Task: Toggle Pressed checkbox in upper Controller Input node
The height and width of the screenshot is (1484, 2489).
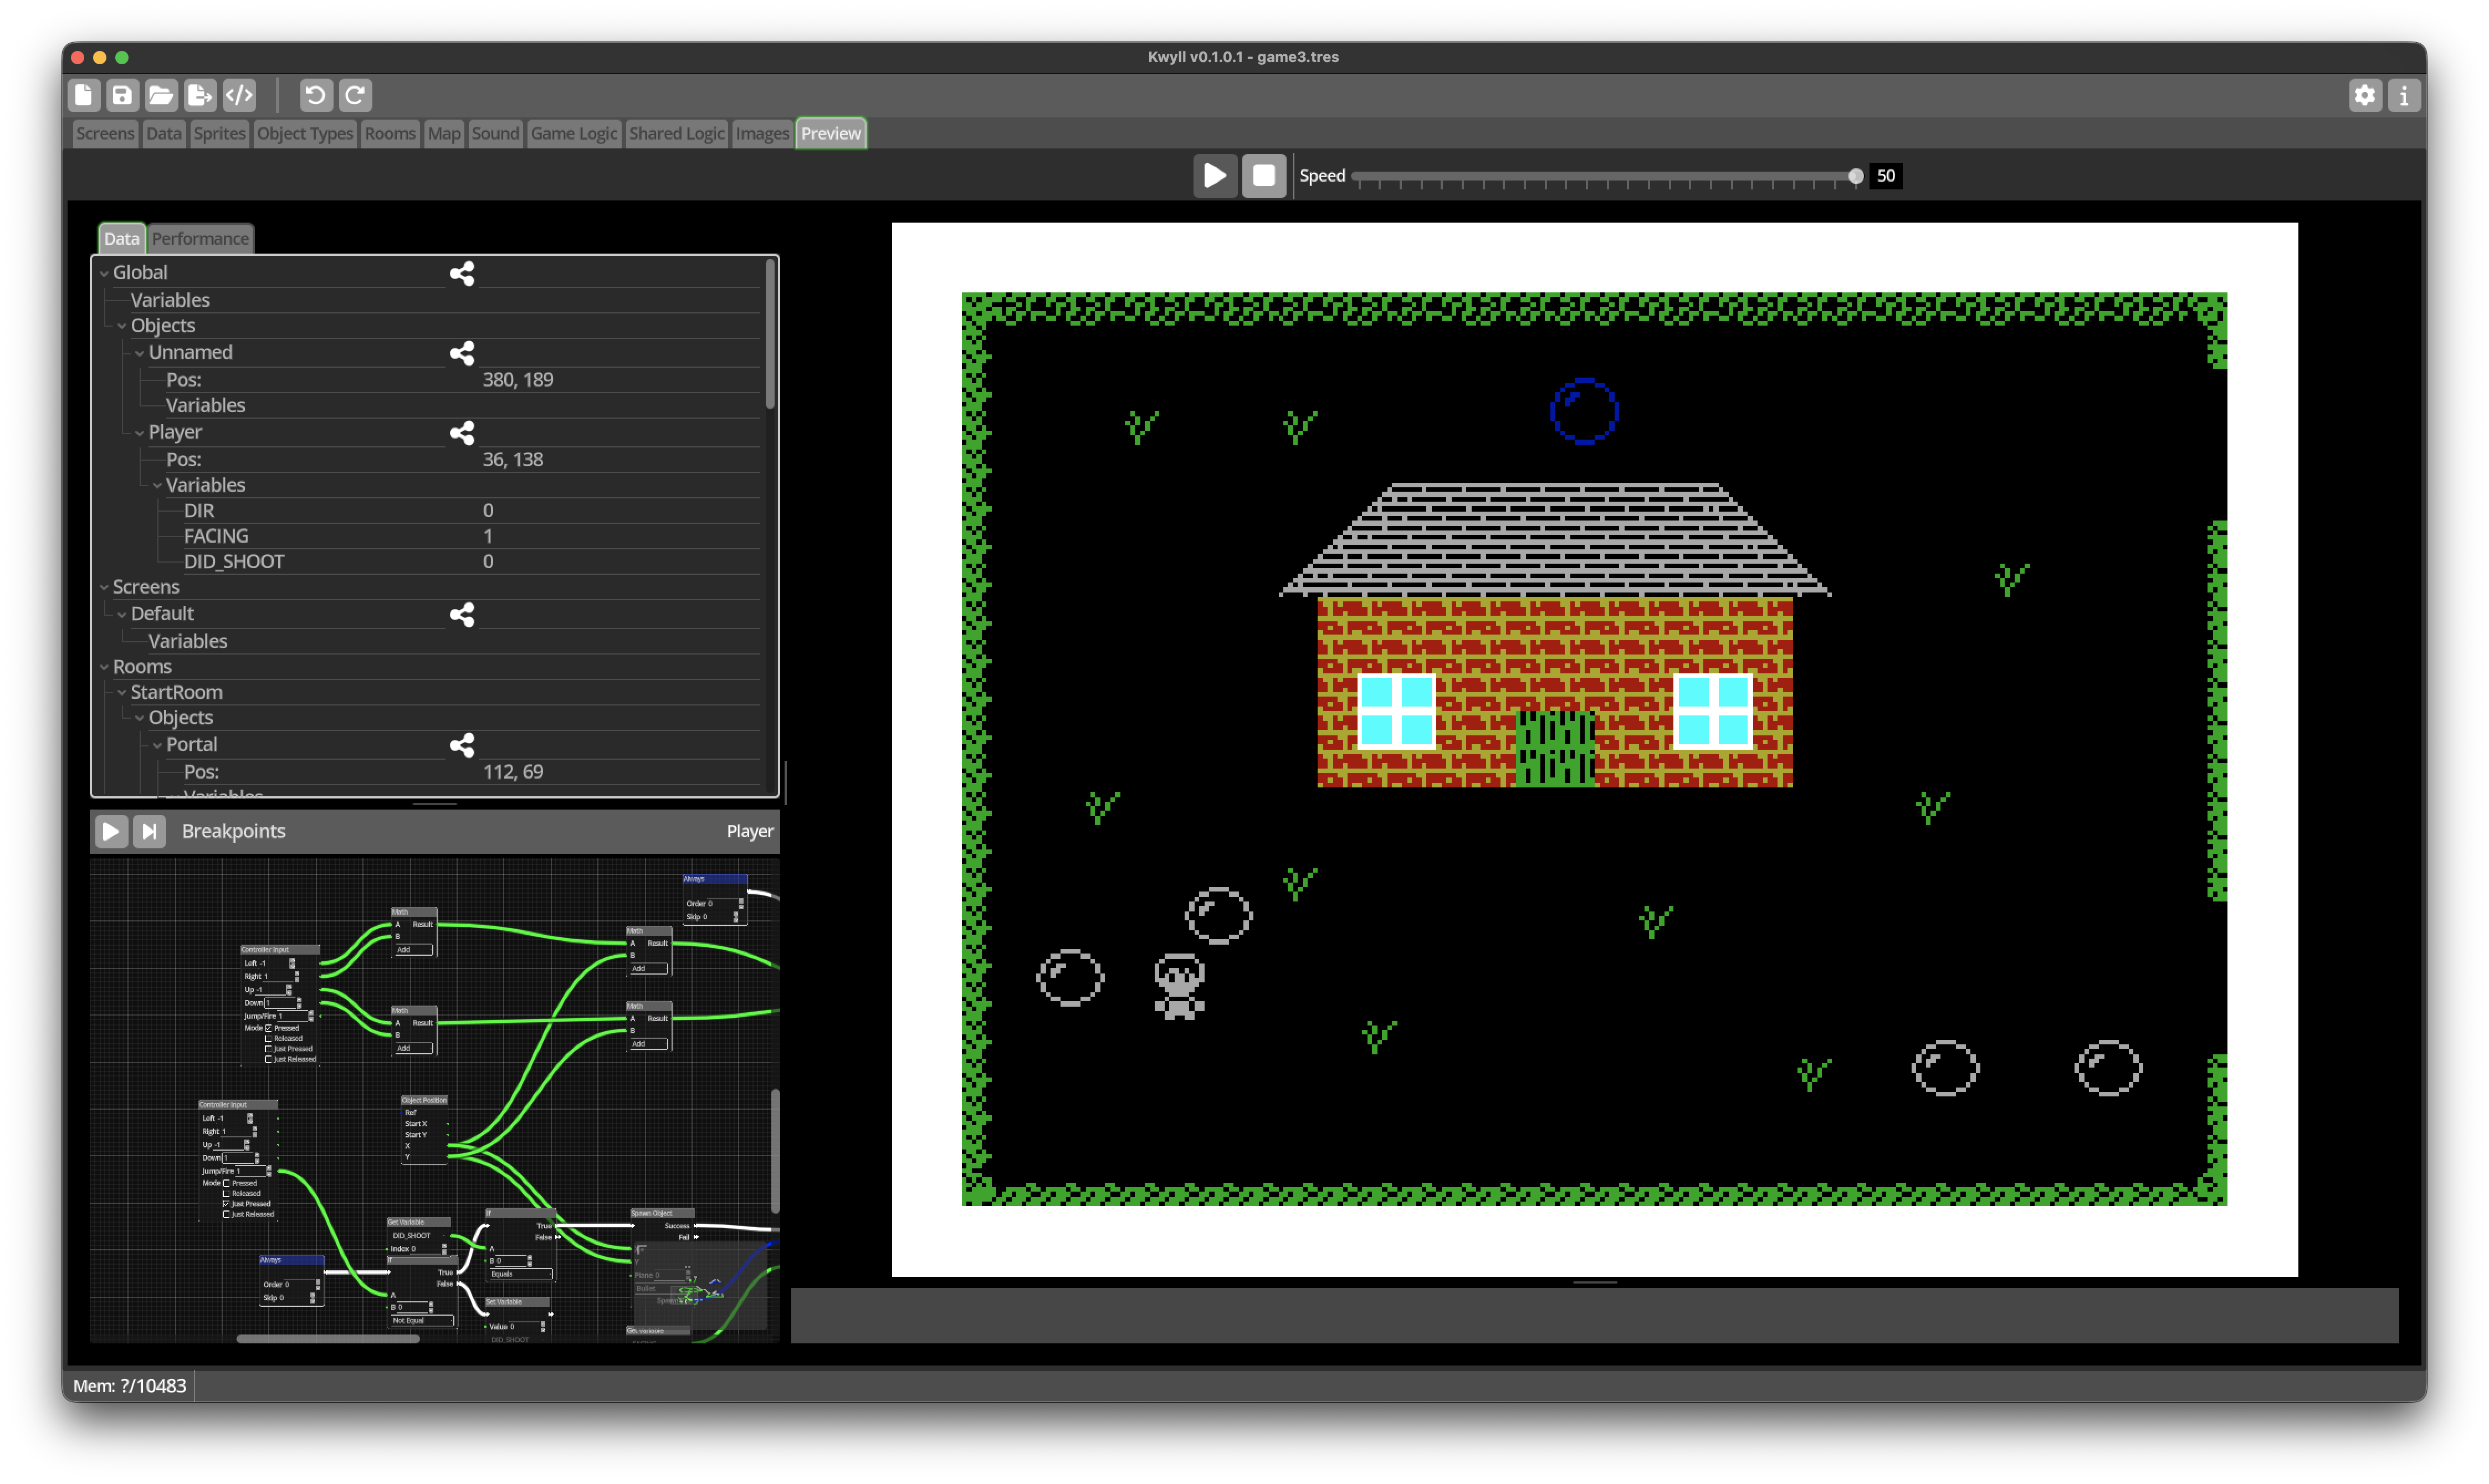Action: 268,1028
